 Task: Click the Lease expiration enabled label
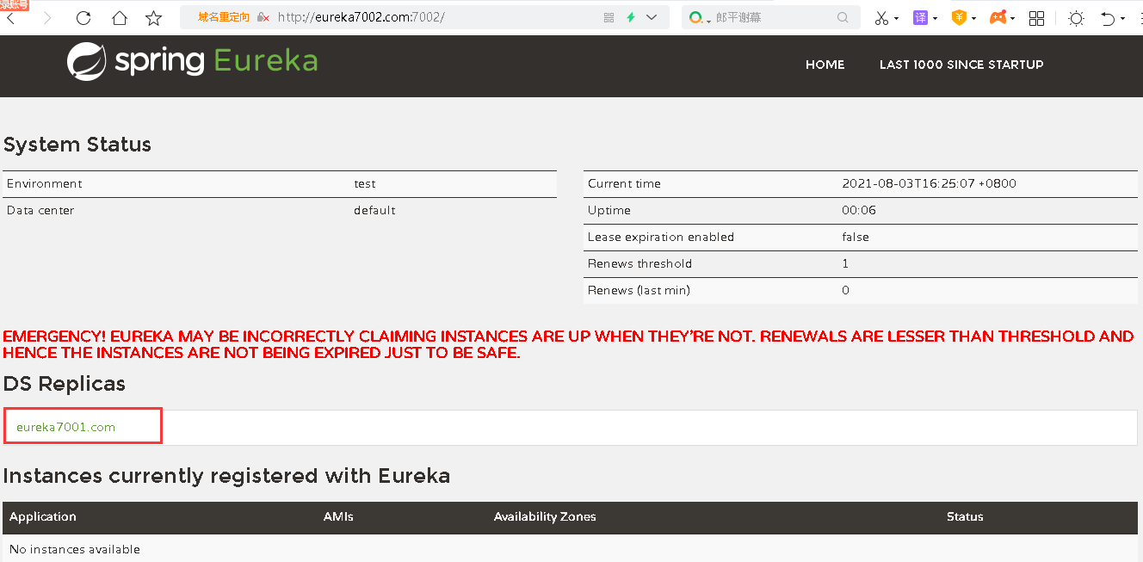tap(661, 237)
